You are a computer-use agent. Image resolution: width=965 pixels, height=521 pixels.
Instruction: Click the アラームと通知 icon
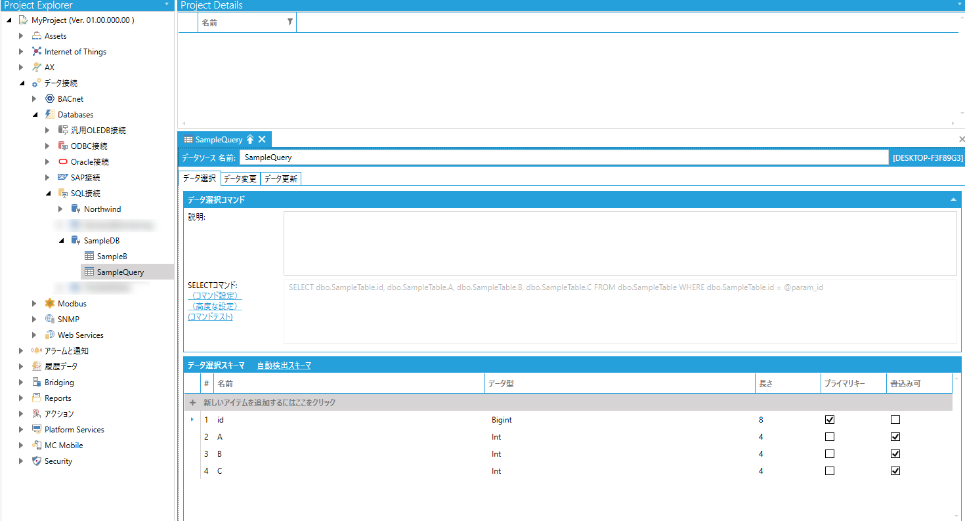point(37,351)
